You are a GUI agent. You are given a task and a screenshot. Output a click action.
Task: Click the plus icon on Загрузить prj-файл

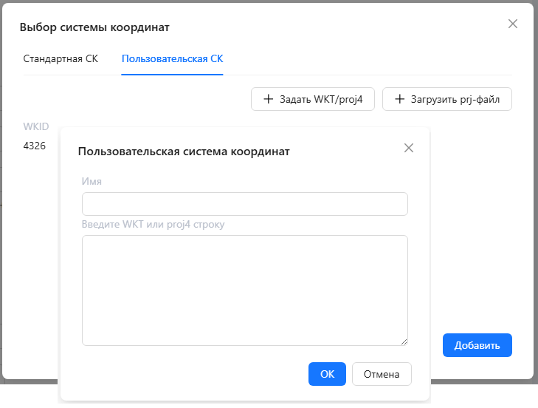(x=399, y=99)
